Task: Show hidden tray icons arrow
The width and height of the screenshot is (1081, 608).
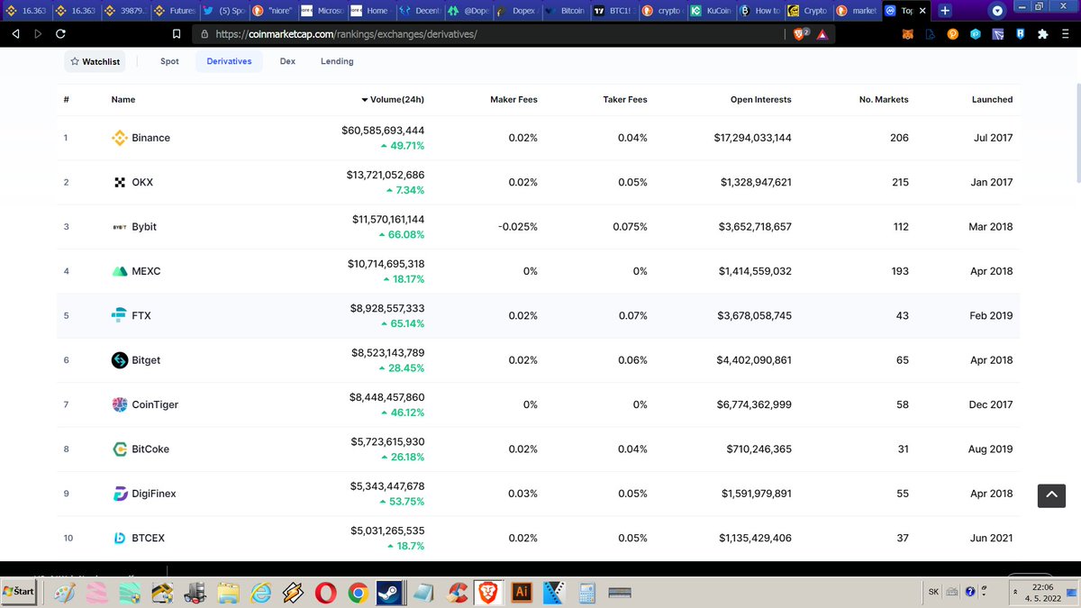Action: click(x=1016, y=592)
